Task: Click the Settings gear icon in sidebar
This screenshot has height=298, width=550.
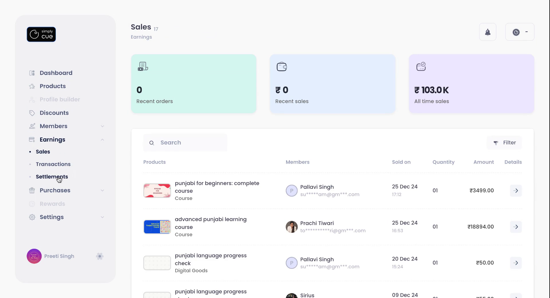Action: (32, 217)
